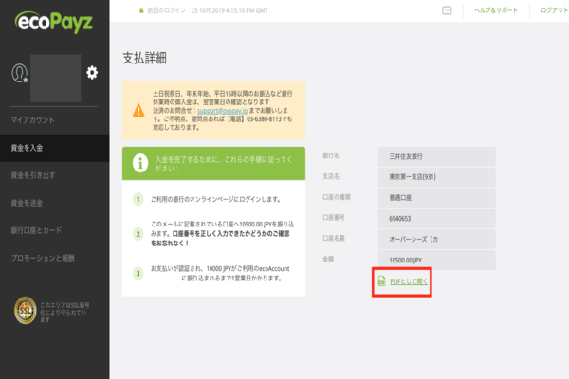
Task: Click the 銀行名 label
Action: pyautogui.click(x=331, y=155)
